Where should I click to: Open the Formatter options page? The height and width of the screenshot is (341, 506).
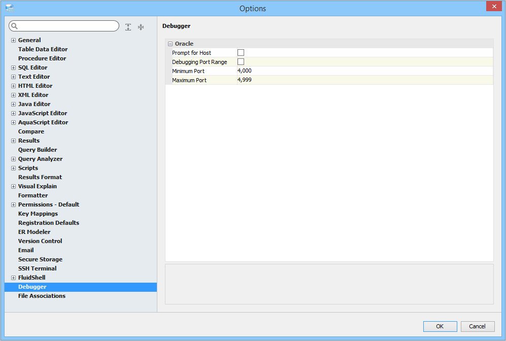click(x=33, y=195)
